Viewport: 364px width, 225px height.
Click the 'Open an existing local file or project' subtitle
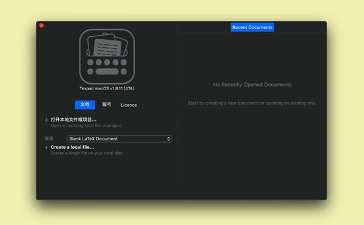pos(86,126)
